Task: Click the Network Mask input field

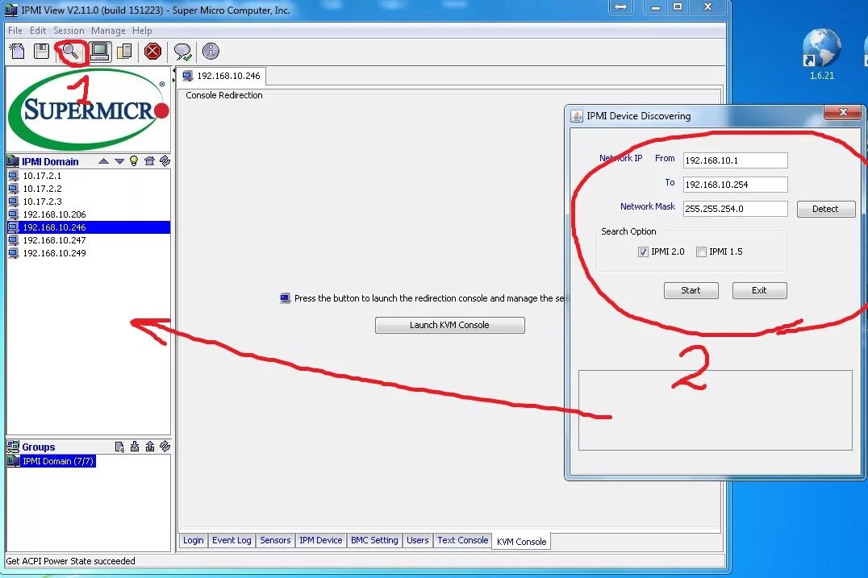Action: 735,209
